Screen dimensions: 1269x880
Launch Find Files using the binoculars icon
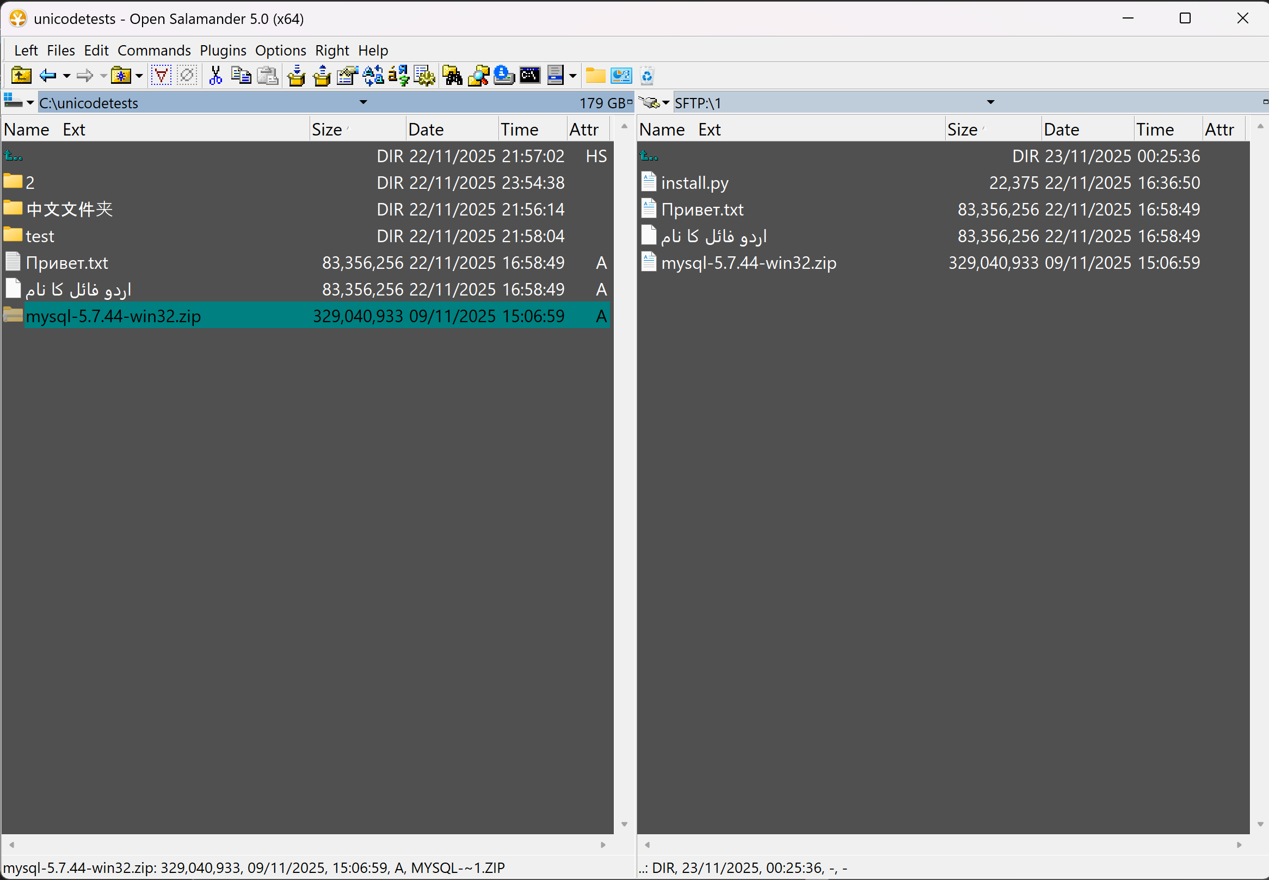[x=452, y=76]
